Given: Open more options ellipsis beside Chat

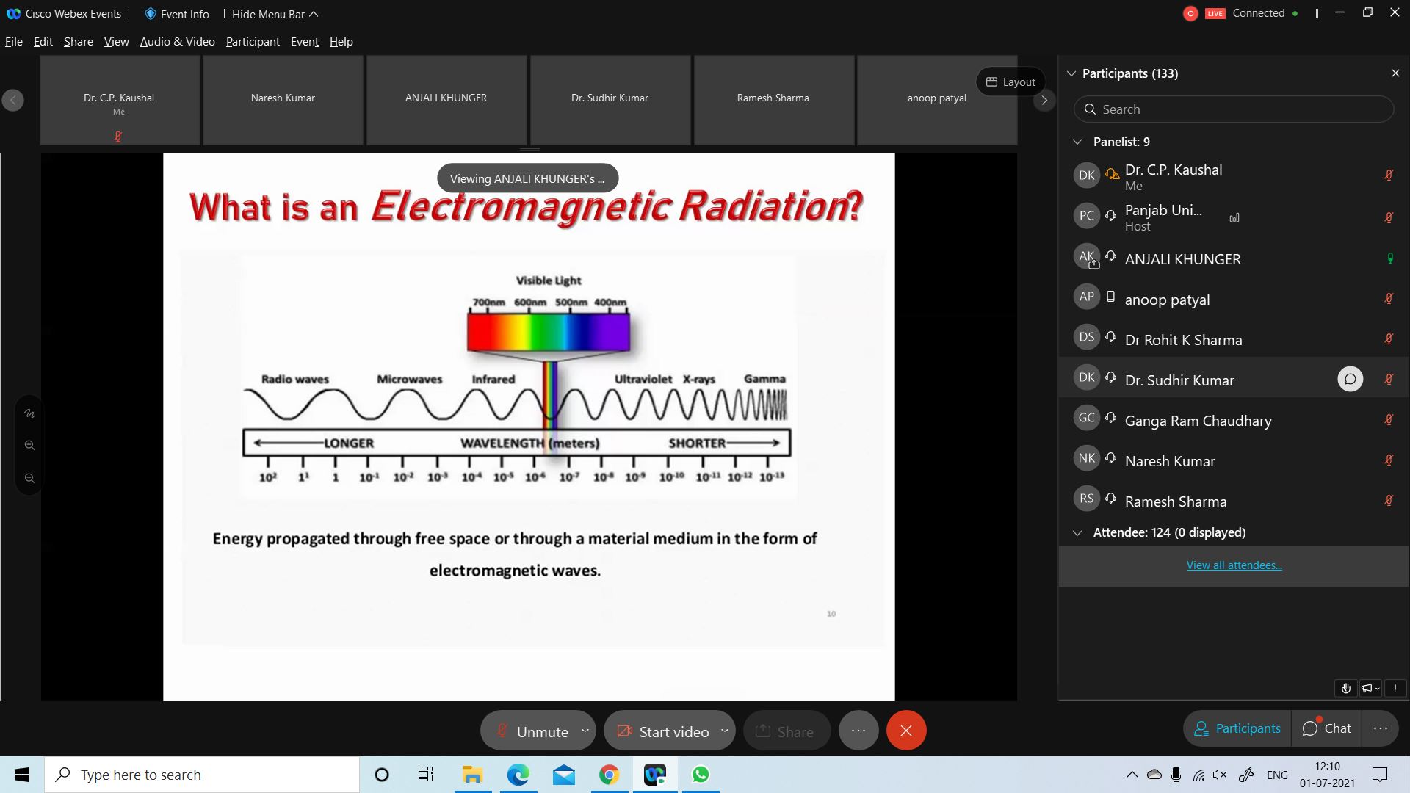Looking at the screenshot, I should click(x=1380, y=728).
